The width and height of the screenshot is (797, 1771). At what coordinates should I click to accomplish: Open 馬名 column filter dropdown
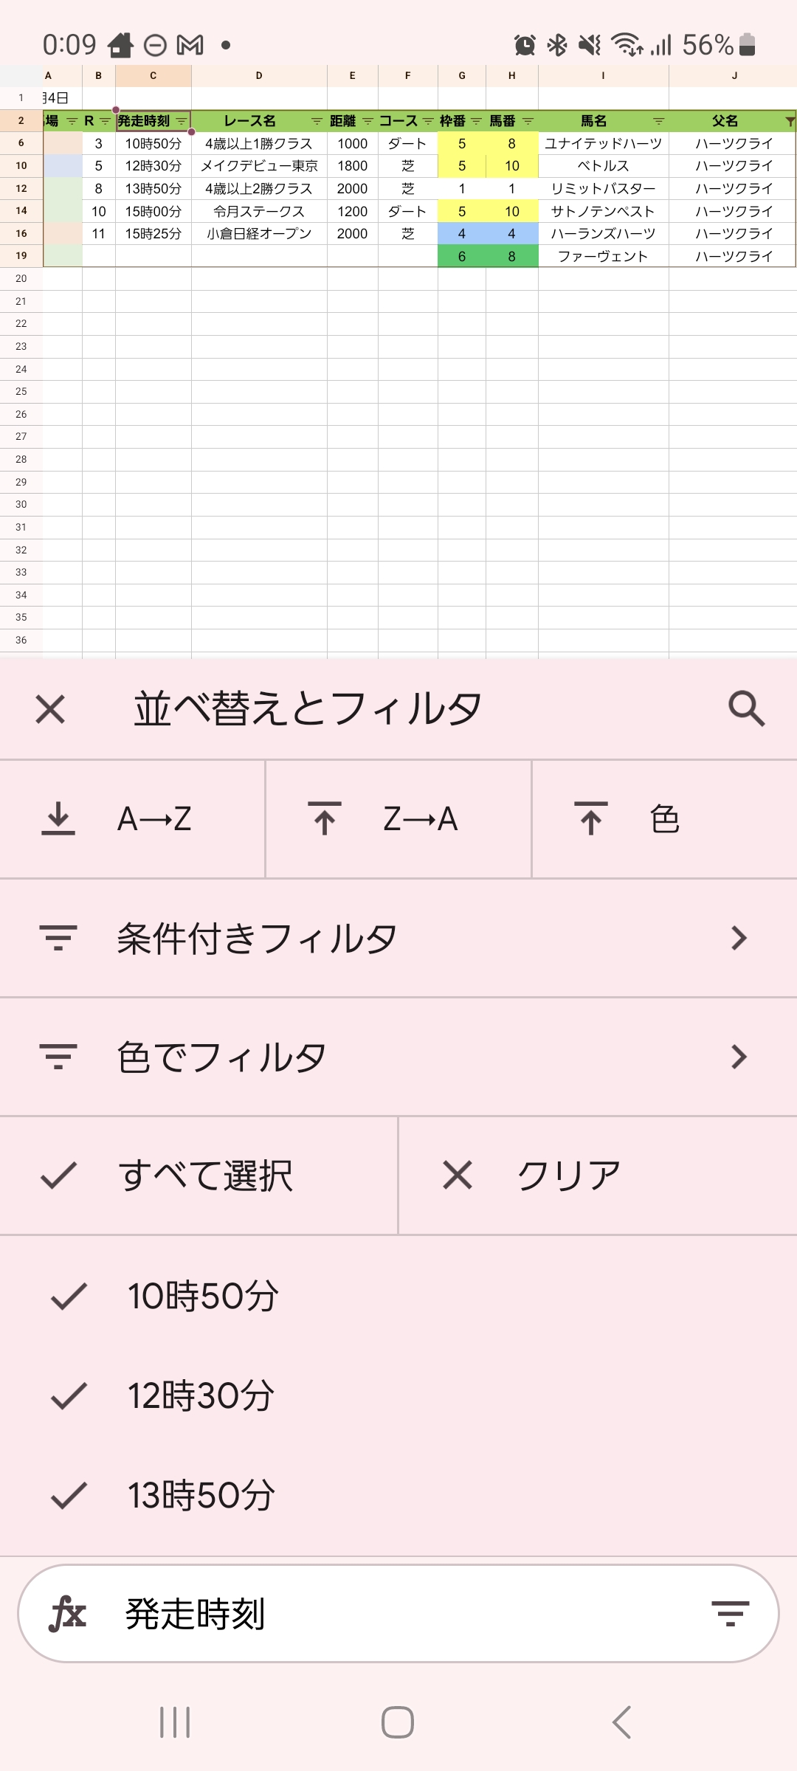click(x=658, y=121)
